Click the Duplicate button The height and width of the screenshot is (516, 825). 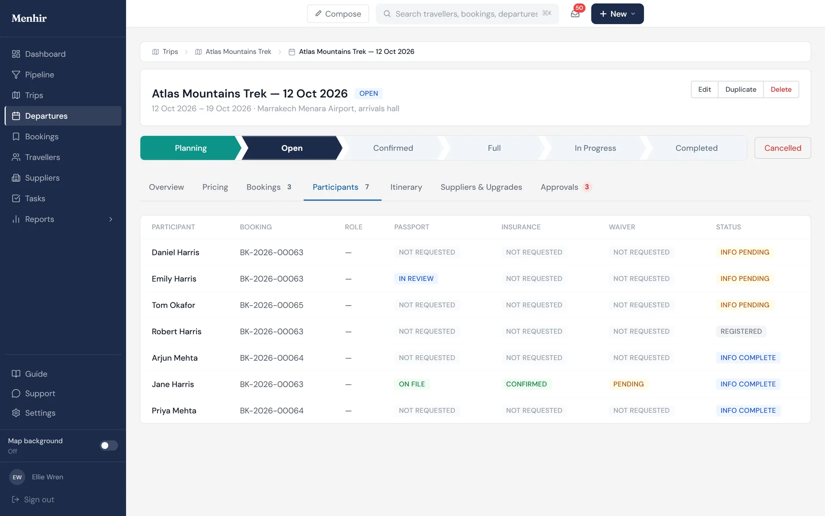click(x=741, y=89)
